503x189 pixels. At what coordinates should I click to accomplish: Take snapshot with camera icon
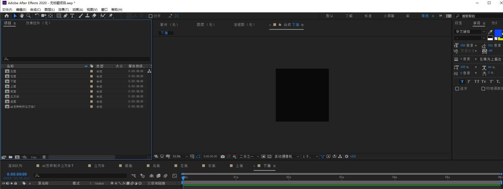pos(223,156)
